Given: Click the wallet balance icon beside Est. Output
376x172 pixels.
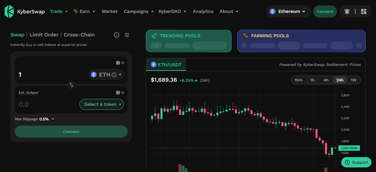Looking at the screenshot, I should click(x=118, y=93).
